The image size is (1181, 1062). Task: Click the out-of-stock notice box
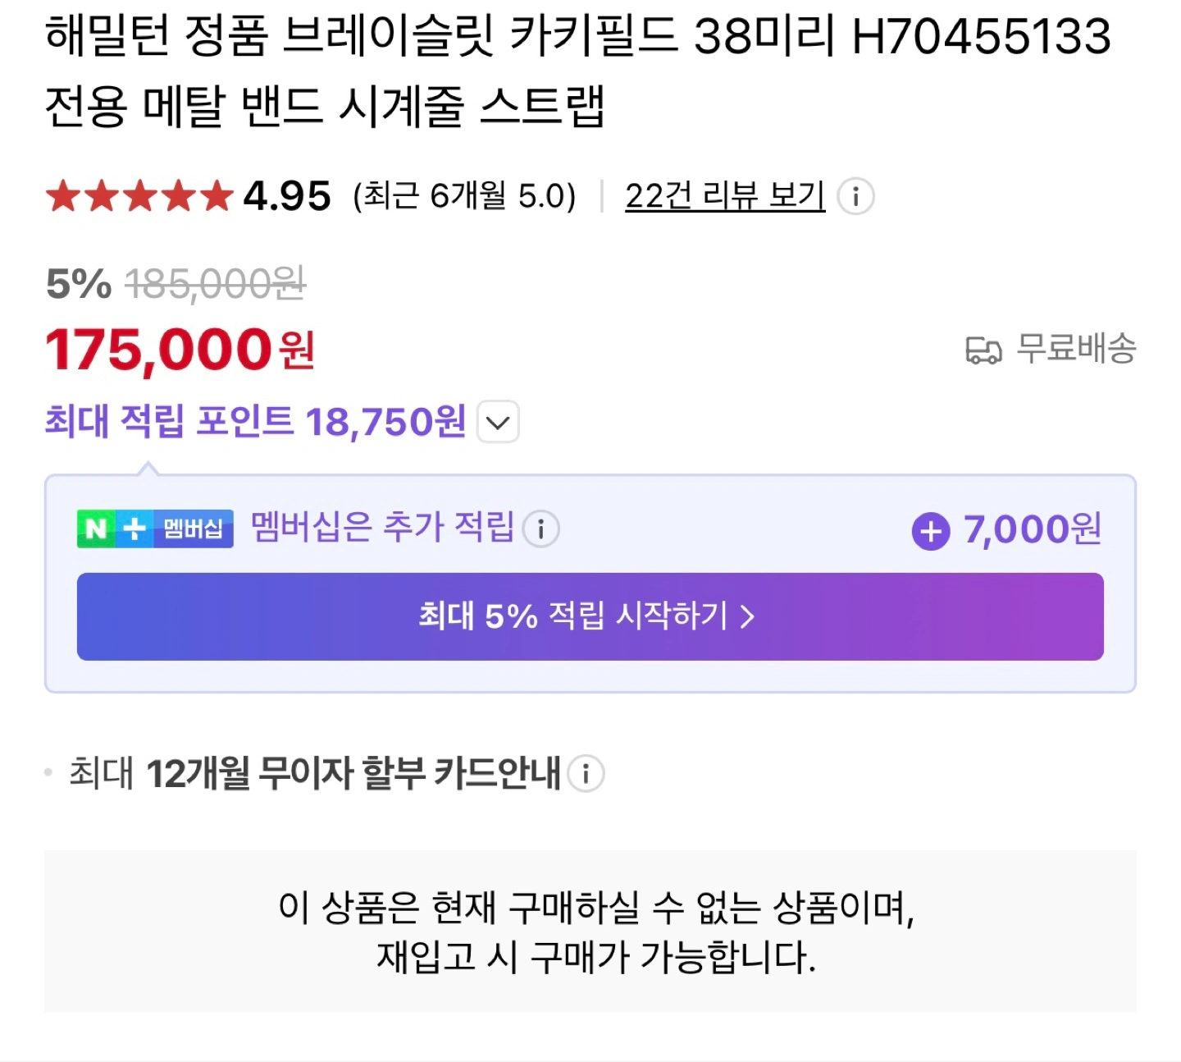click(590, 932)
